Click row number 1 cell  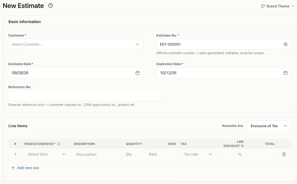point(15,154)
